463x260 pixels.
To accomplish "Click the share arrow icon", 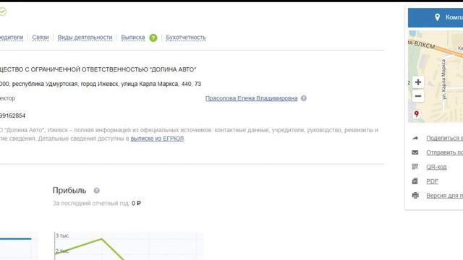I will (x=415, y=138).
